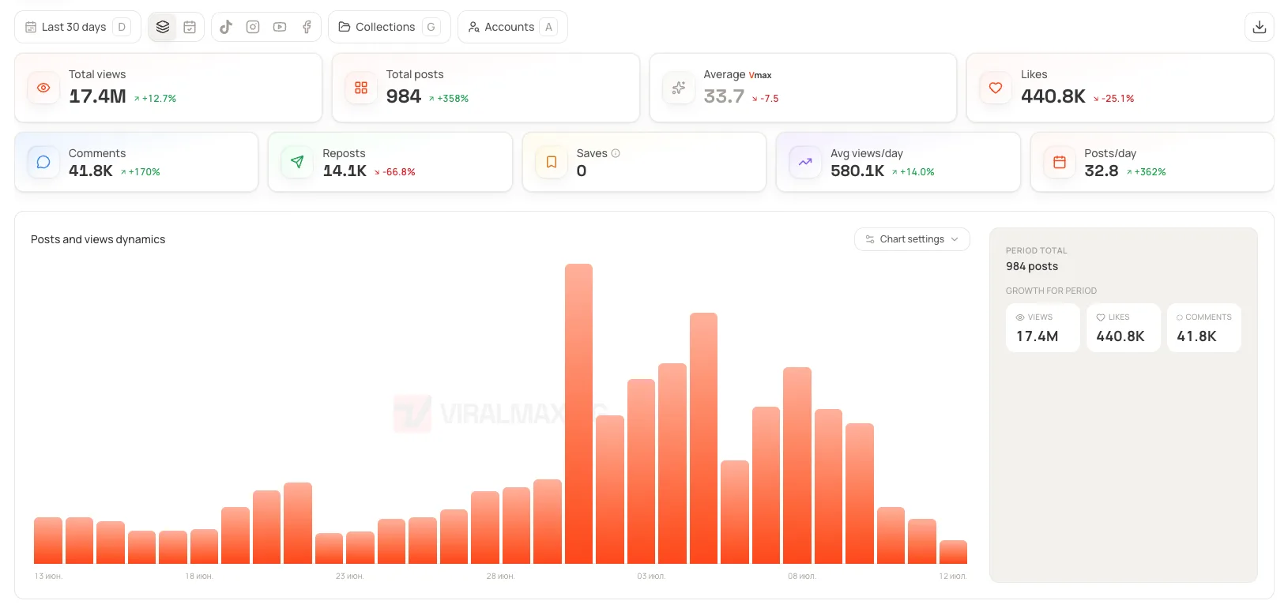Click the -7.5 Average Vmax change
The height and width of the screenshot is (612, 1288).
point(765,99)
